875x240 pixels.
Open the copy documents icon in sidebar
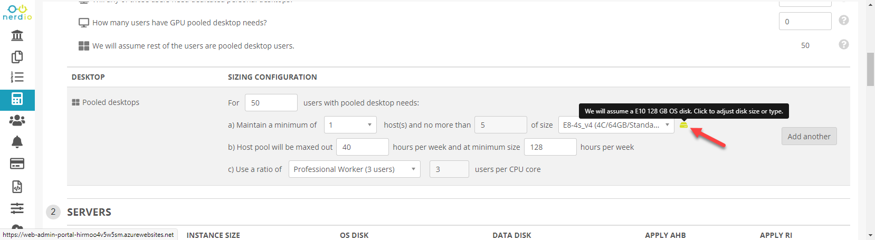point(17,56)
